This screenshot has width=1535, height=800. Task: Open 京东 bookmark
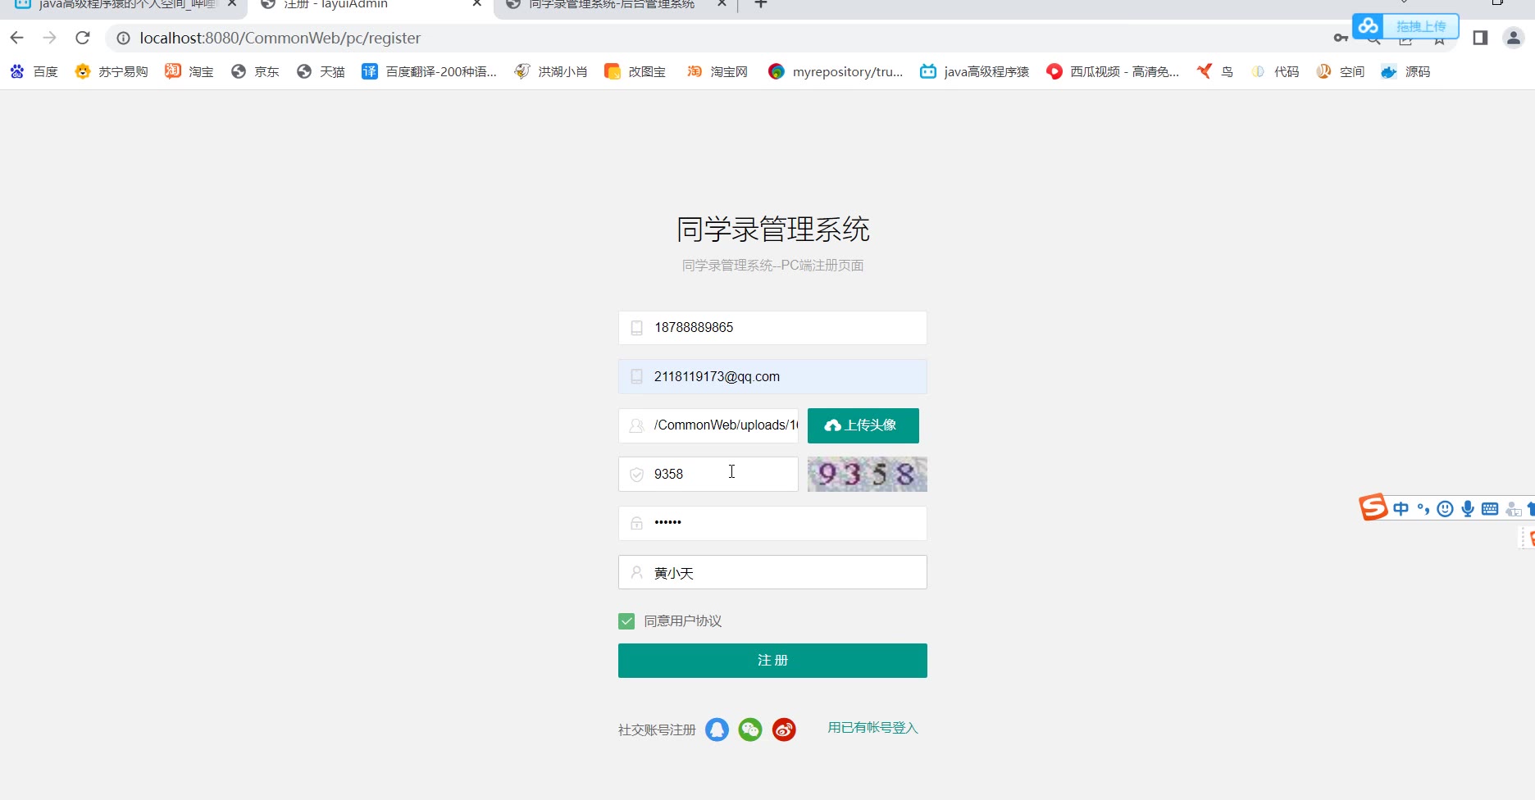(x=255, y=71)
